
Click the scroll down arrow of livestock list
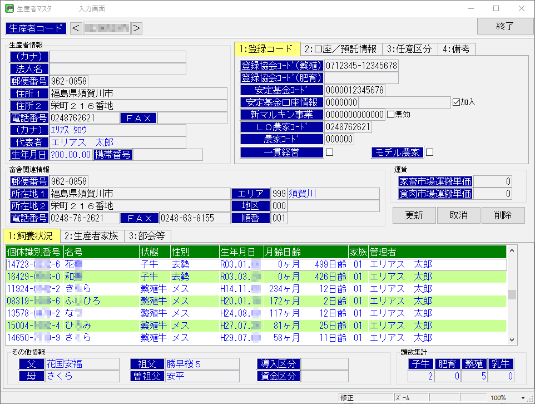point(512,339)
